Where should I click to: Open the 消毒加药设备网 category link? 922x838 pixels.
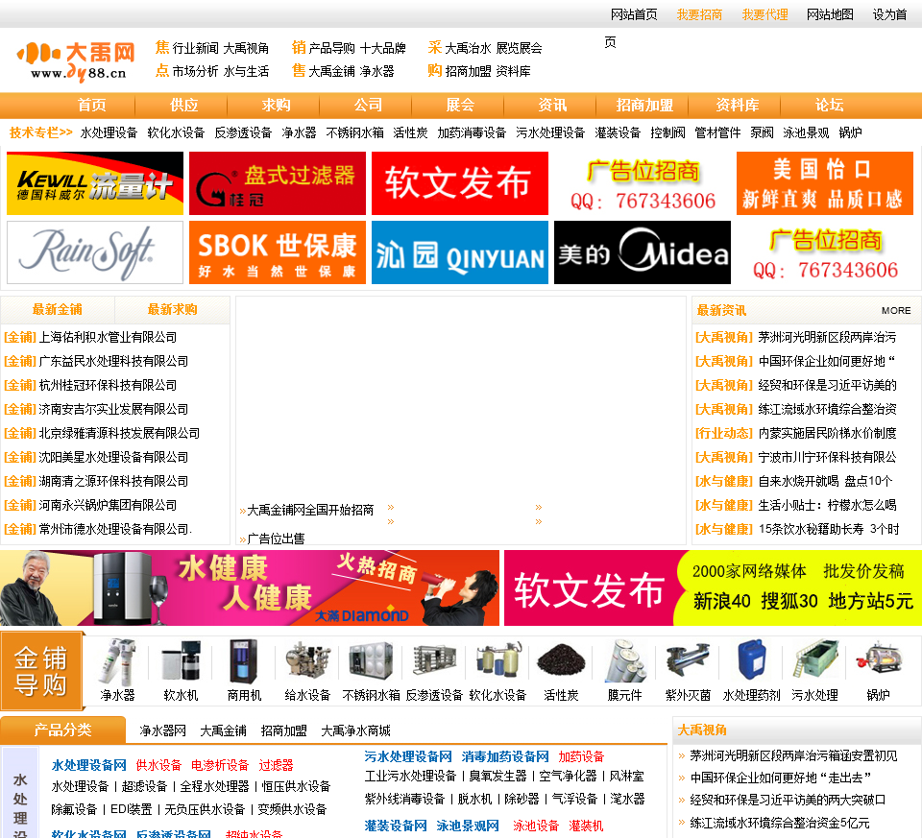click(x=505, y=756)
